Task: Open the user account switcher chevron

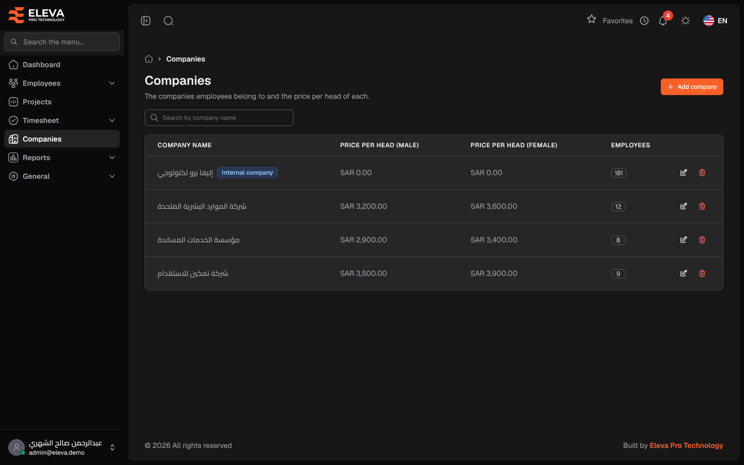Action: point(112,447)
